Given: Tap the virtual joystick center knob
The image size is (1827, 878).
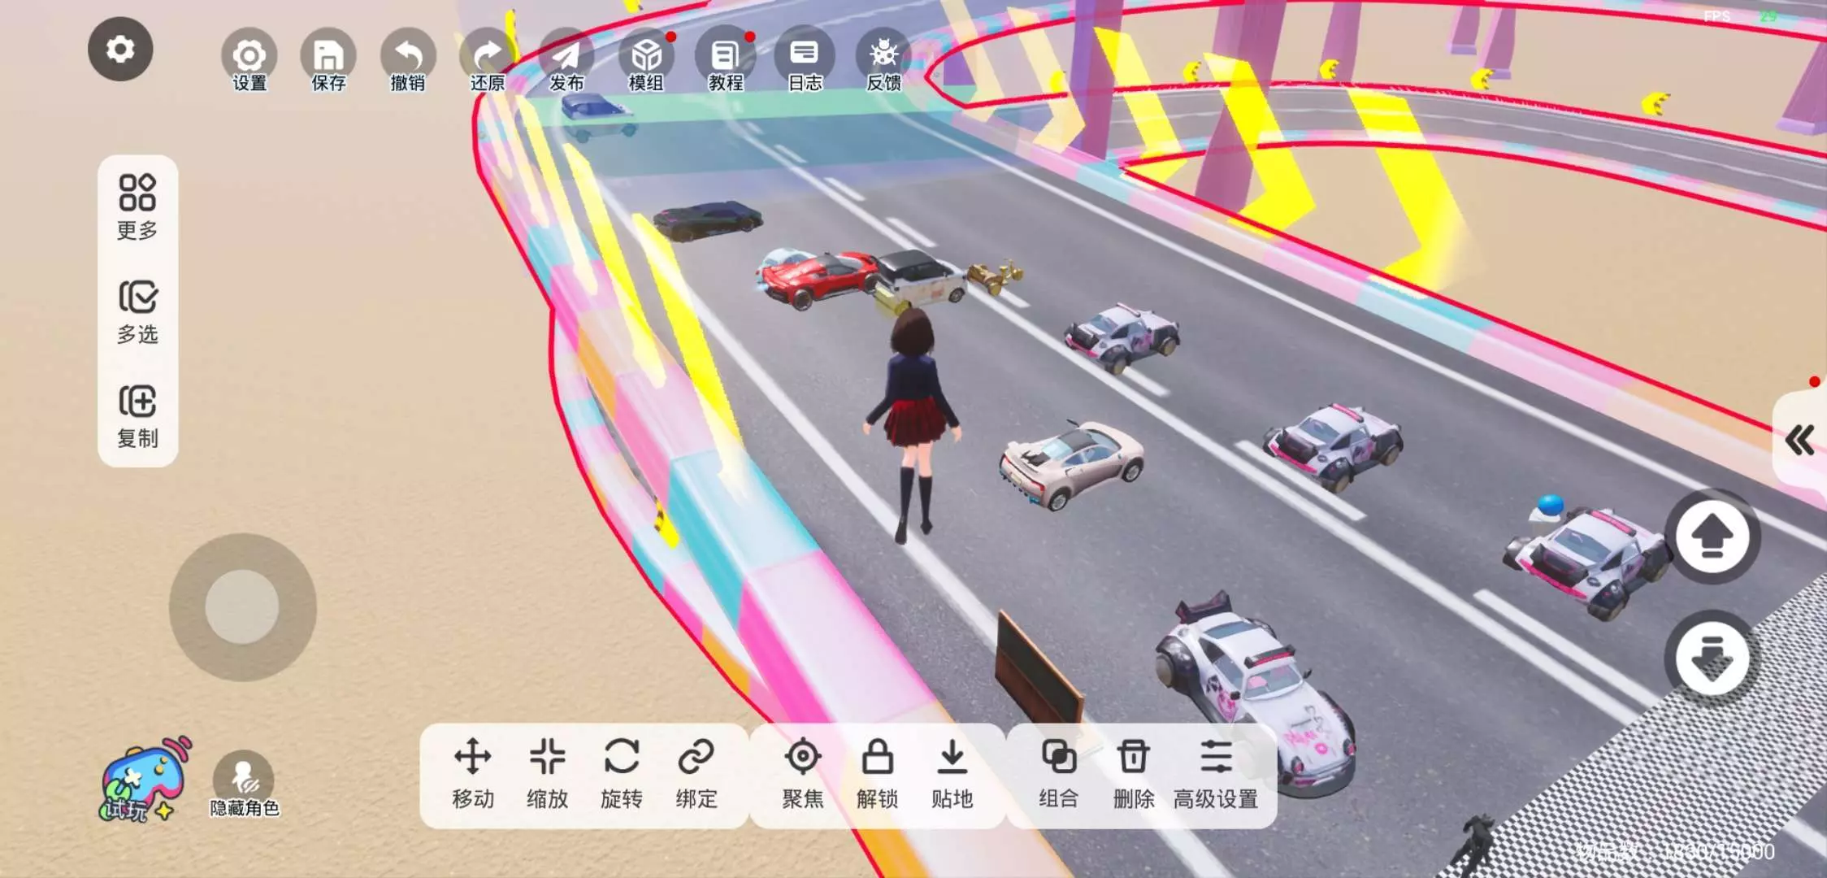Looking at the screenshot, I should coord(242,606).
